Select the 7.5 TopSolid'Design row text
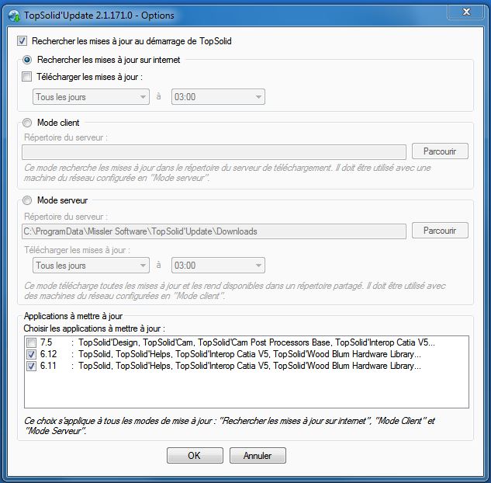This screenshot has height=483, width=491. click(237, 342)
